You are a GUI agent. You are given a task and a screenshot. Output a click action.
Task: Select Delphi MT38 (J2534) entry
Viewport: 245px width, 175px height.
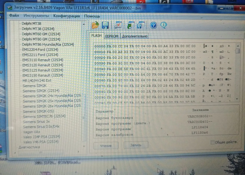[38, 29]
